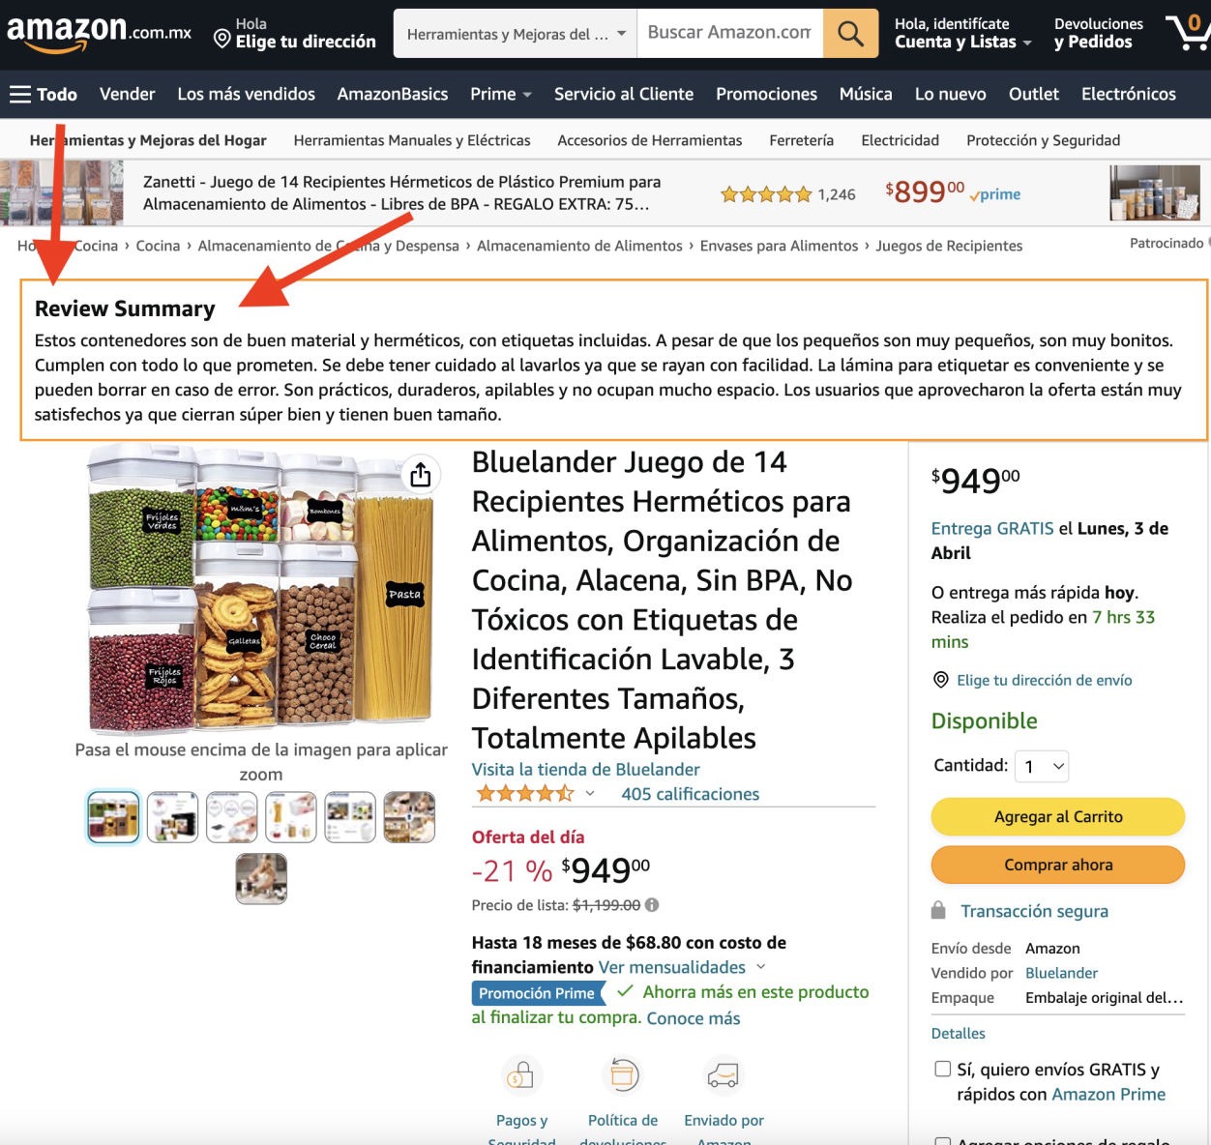Click the Comprar ahora button
1211x1145 pixels.
(1058, 865)
